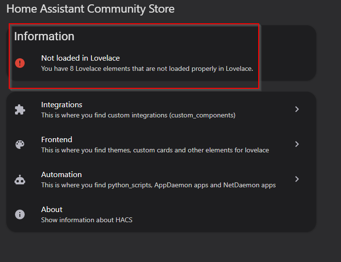Open the Integrations section
This screenshot has height=262, width=341.
pyautogui.click(x=161, y=110)
